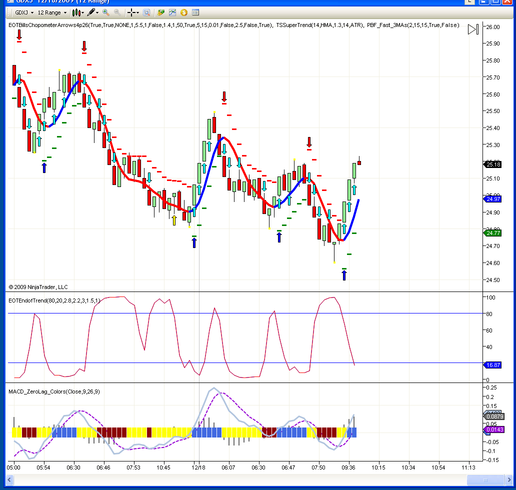Click the zoom in magnifier icon
516x490 pixels.
tap(106, 13)
